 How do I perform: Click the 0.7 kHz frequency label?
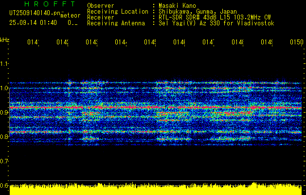click(x=4, y=161)
